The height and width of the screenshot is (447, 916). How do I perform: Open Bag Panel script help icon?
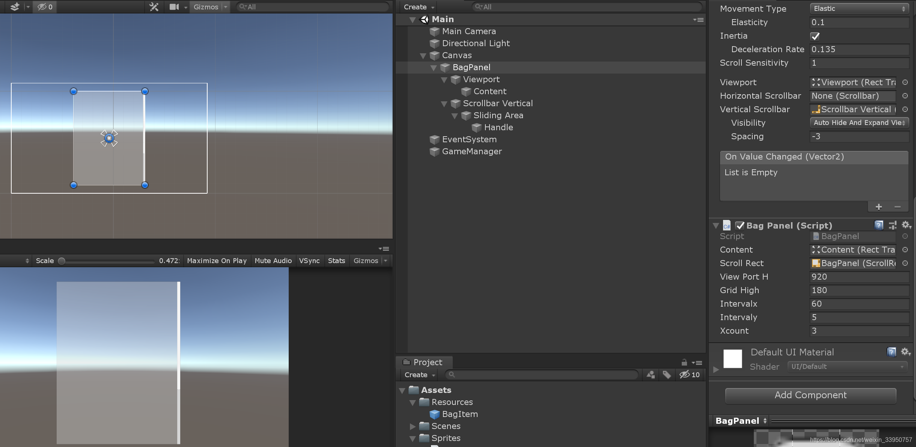(878, 225)
